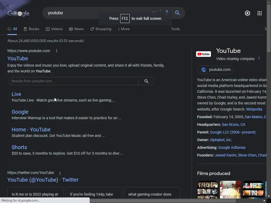Click the magnifier in youtube.com site search
The height and width of the screenshot is (203, 271).
[146, 81]
